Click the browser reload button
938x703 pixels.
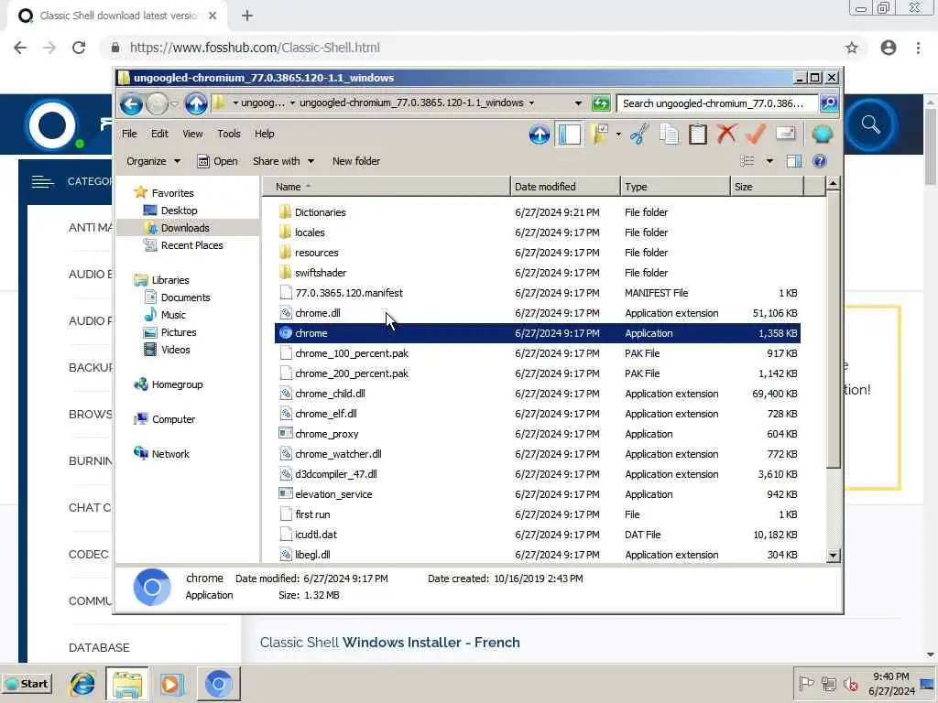(79, 48)
